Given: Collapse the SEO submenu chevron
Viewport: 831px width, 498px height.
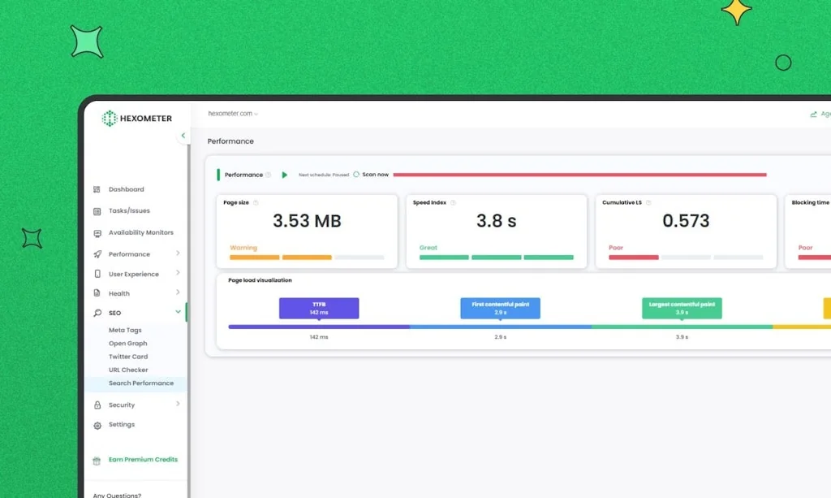Looking at the screenshot, I should pyautogui.click(x=178, y=313).
